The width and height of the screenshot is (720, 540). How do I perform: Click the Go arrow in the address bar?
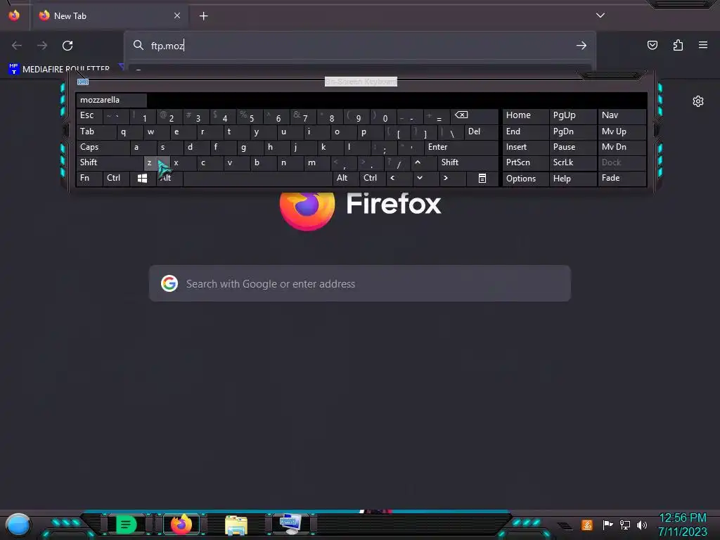pos(581,46)
